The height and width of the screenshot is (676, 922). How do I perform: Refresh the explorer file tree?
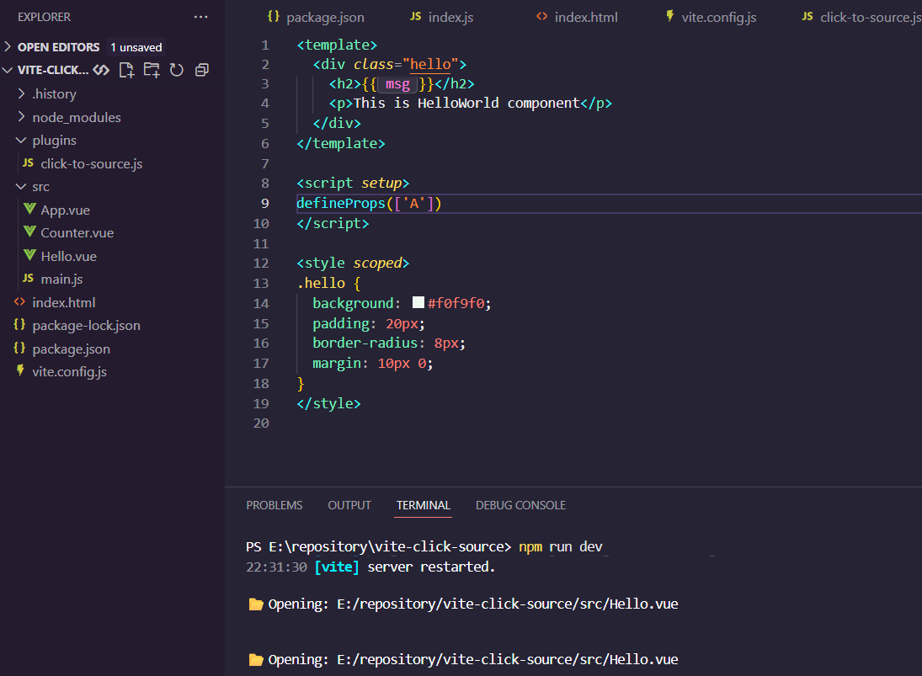click(x=177, y=70)
